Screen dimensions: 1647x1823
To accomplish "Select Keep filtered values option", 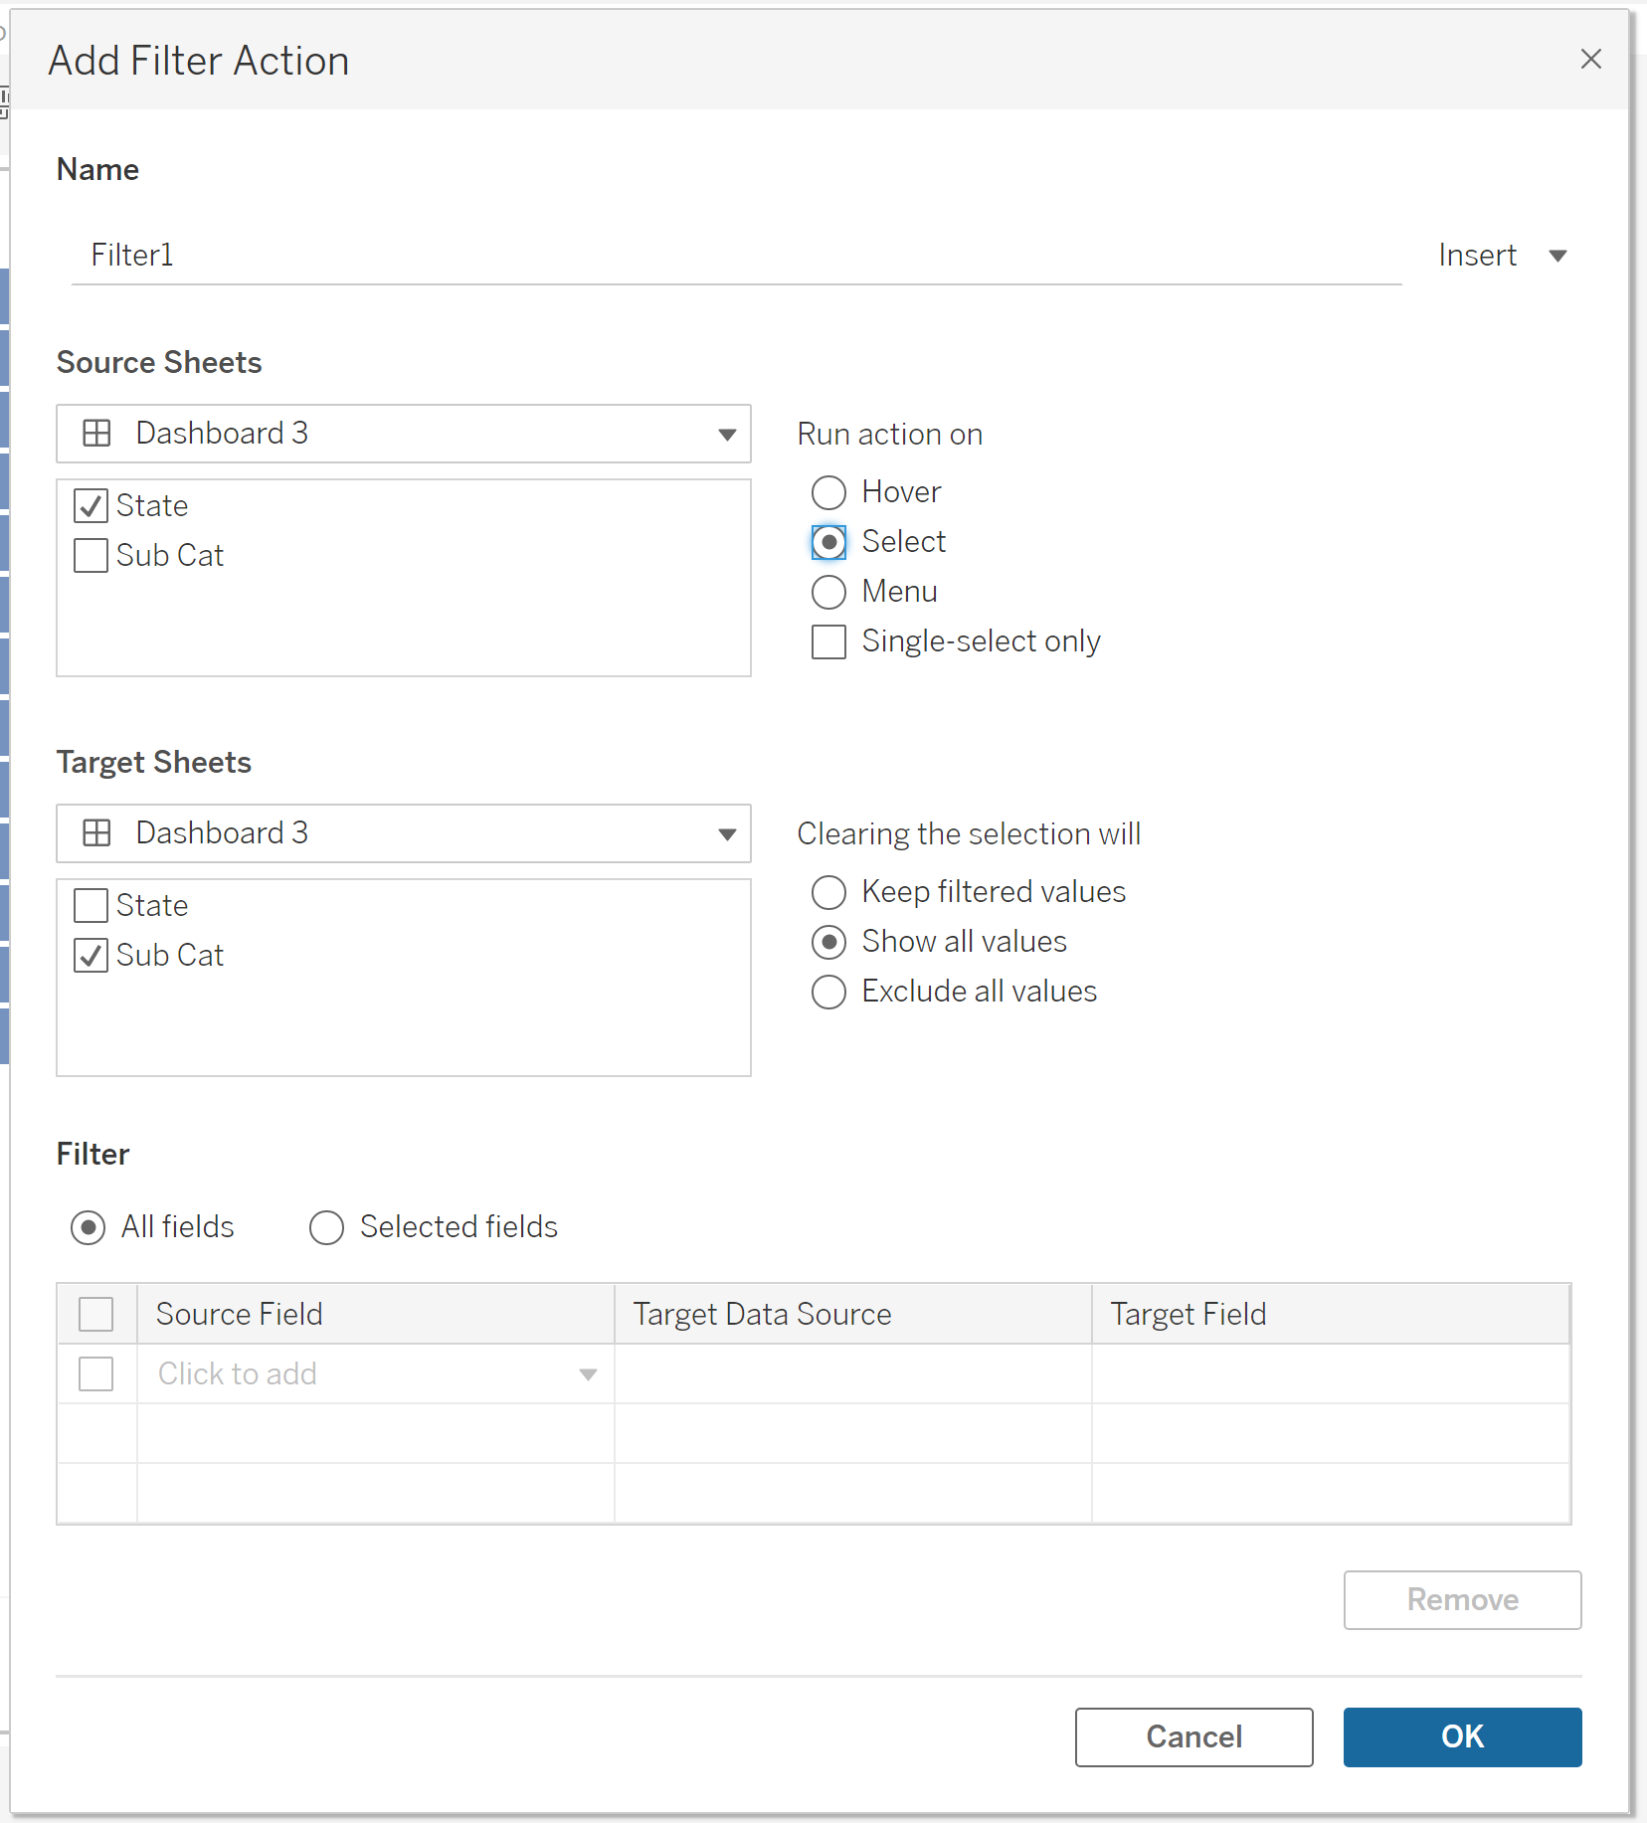I will pos(828,892).
